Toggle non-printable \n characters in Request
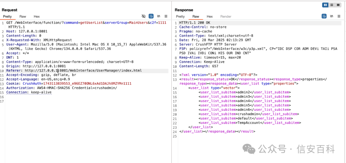 [159, 16]
